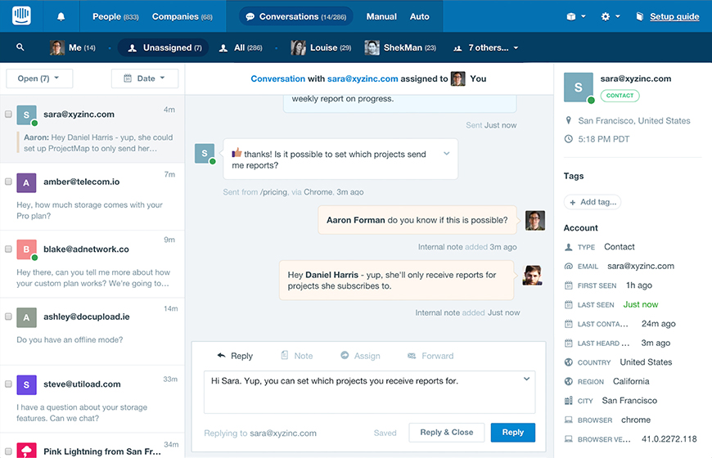The height and width of the screenshot is (458, 712).
Task: Click the calendar icon next to Date
Action: click(128, 79)
